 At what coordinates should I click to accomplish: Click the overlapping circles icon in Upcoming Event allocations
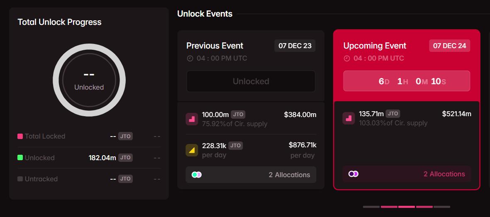(353, 174)
